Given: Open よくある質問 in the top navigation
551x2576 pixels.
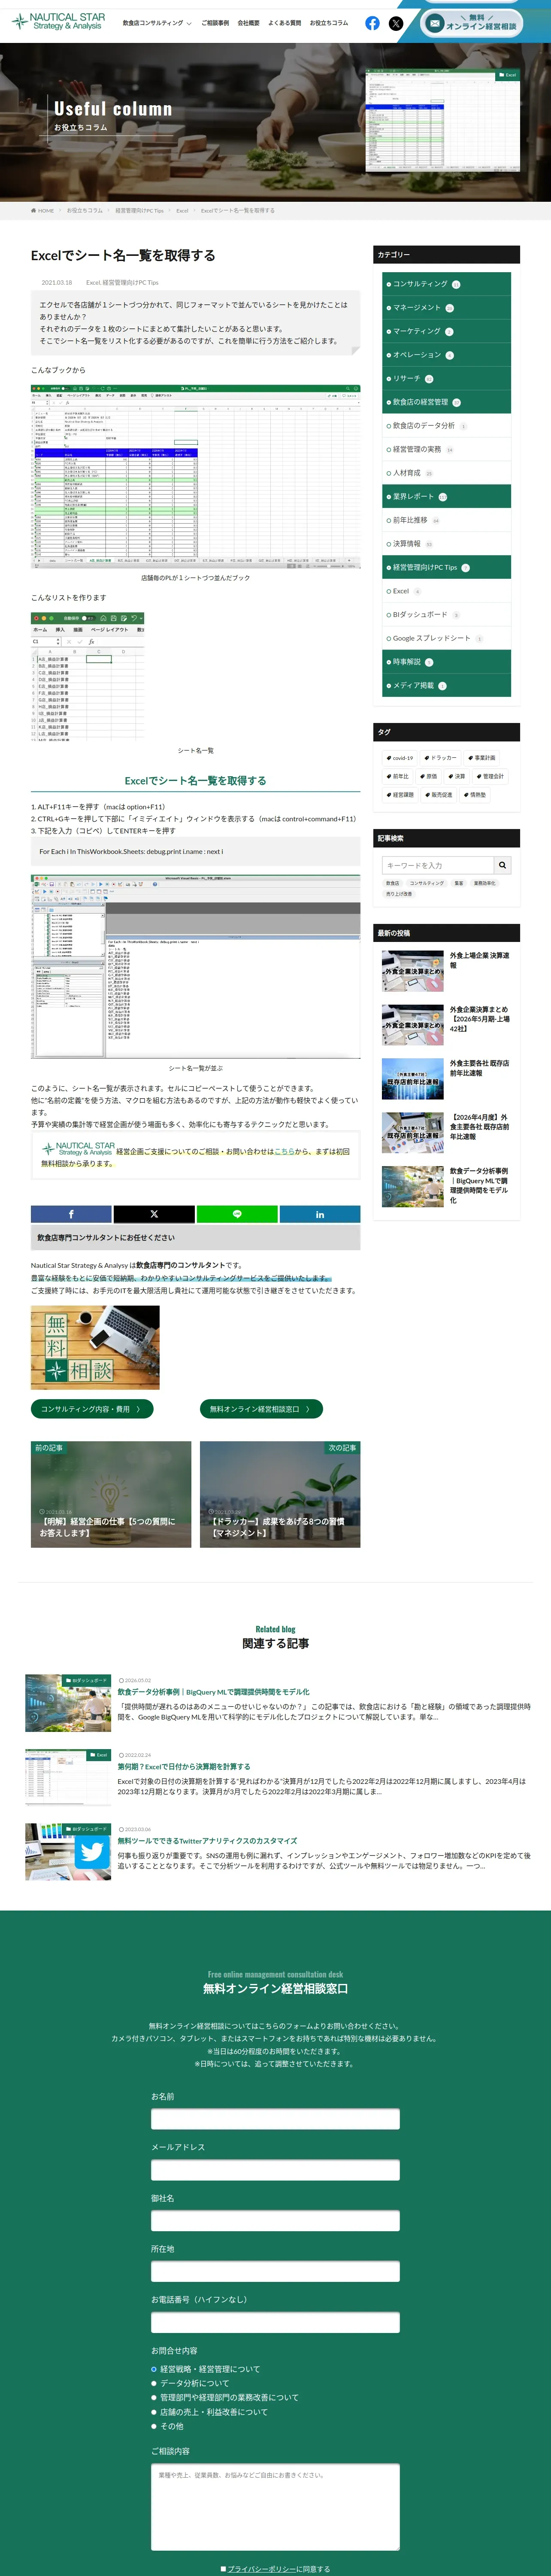Looking at the screenshot, I should (x=284, y=23).
